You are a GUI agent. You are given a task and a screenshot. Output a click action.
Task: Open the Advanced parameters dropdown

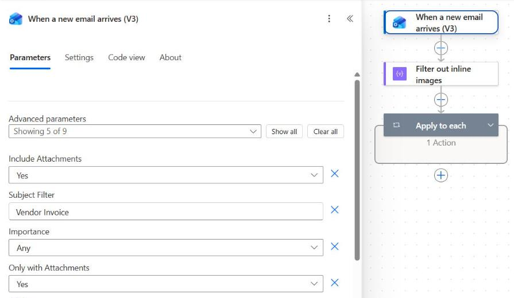tap(135, 131)
